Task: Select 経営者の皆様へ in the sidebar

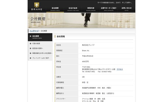Action: click(x=40, y=48)
